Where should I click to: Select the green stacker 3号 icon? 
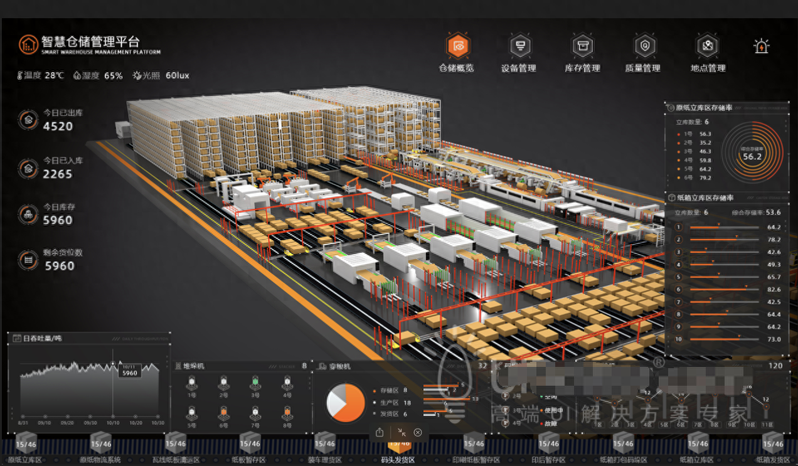click(x=255, y=383)
